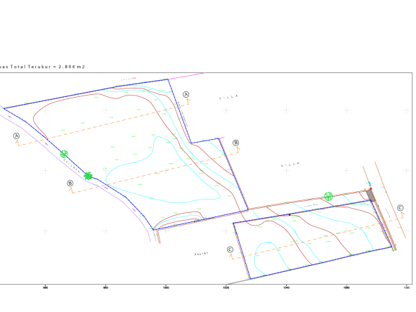Click the green round tree symbol on the road

coord(64,154)
